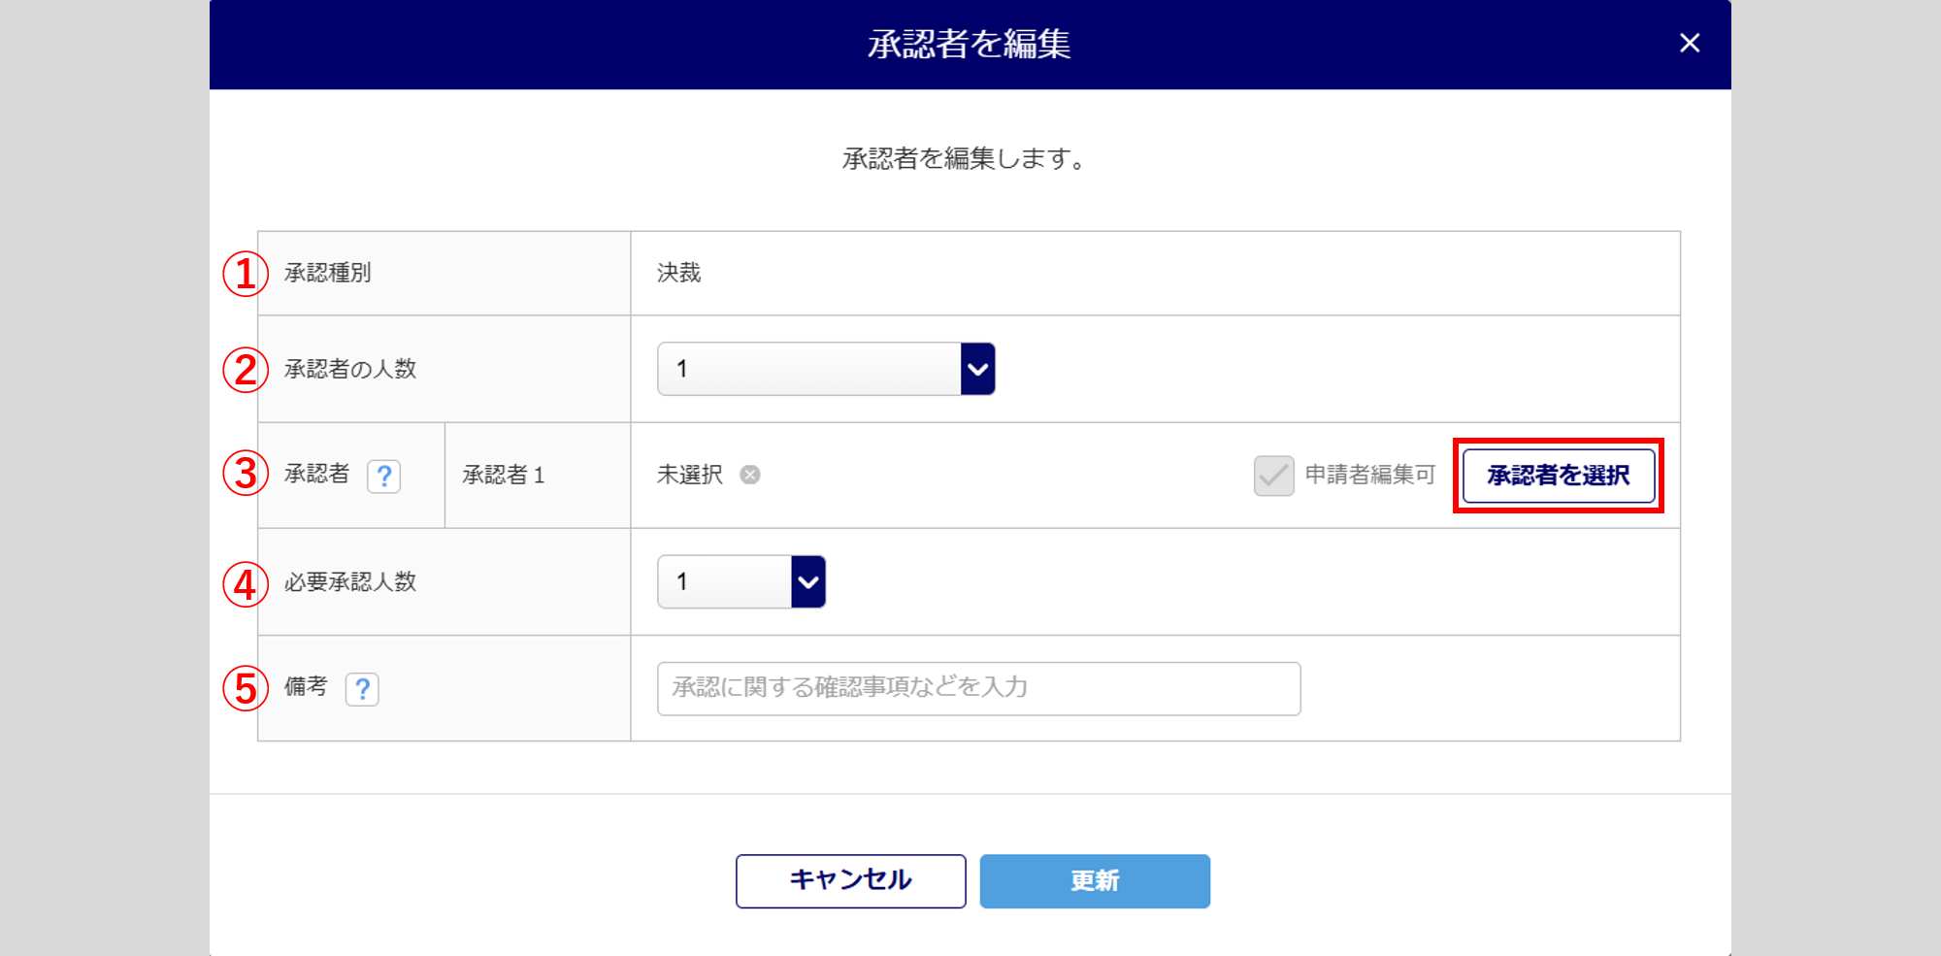
Task: Open the help icon beside 承認者
Action: tap(383, 476)
